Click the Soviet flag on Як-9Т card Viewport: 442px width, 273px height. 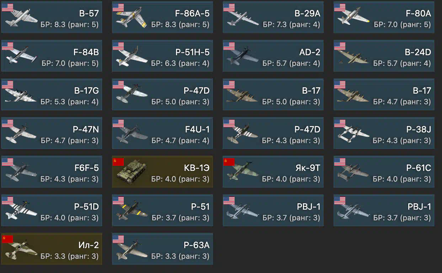pyautogui.click(x=229, y=162)
